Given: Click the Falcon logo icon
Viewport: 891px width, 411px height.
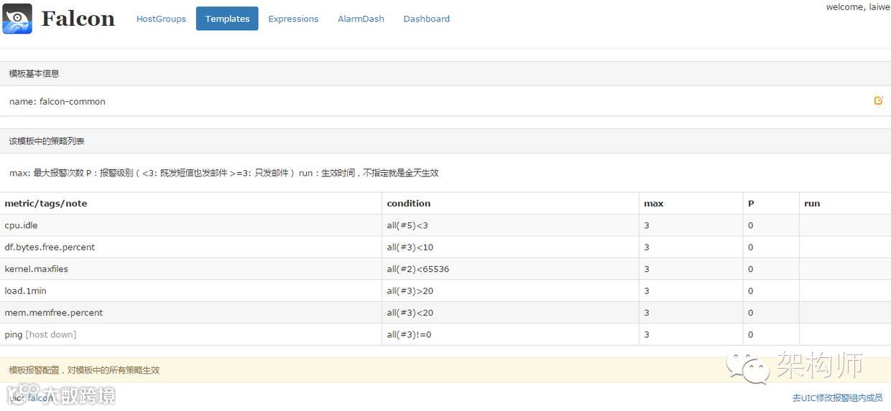Looking at the screenshot, I should click(17, 19).
